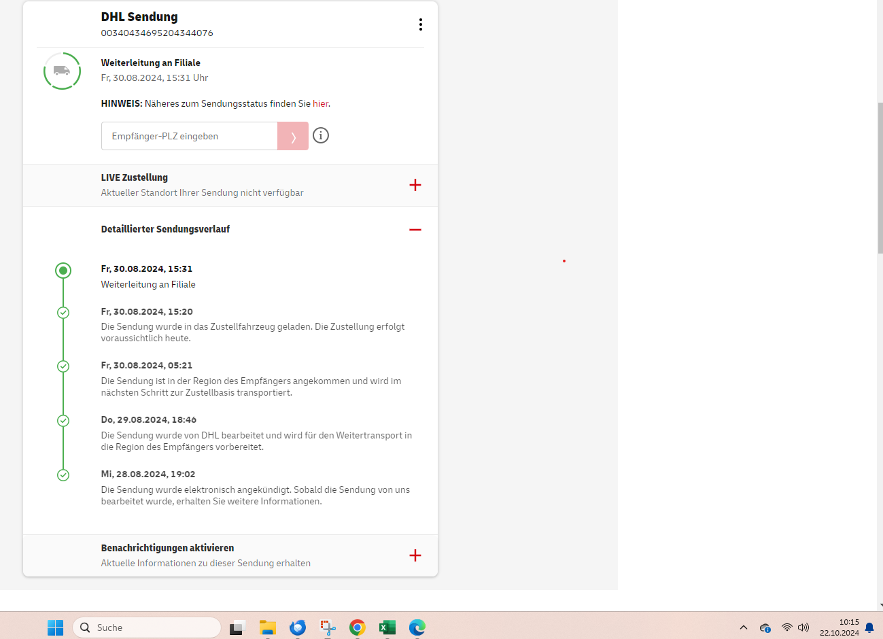
Task: Open File Explorer from the taskbar
Action: point(267,627)
